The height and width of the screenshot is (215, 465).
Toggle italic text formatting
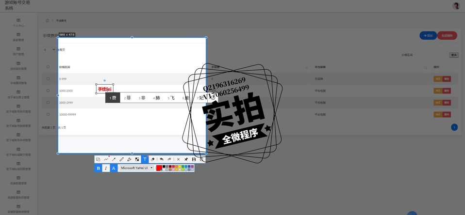[106, 168]
